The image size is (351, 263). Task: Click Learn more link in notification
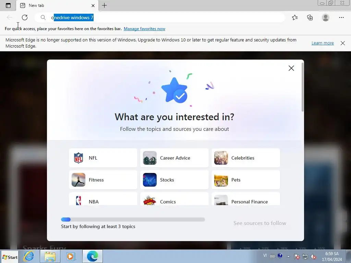tap(323, 43)
